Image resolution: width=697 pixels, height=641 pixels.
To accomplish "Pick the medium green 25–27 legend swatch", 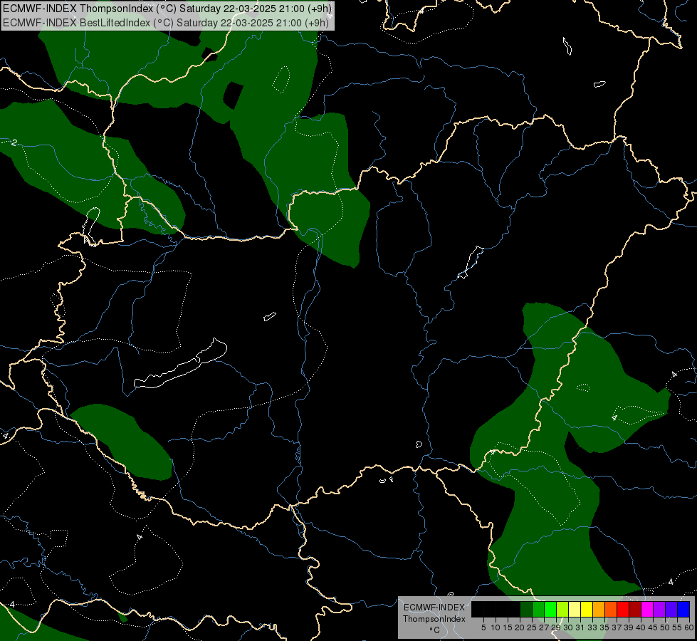I will click(x=538, y=609).
